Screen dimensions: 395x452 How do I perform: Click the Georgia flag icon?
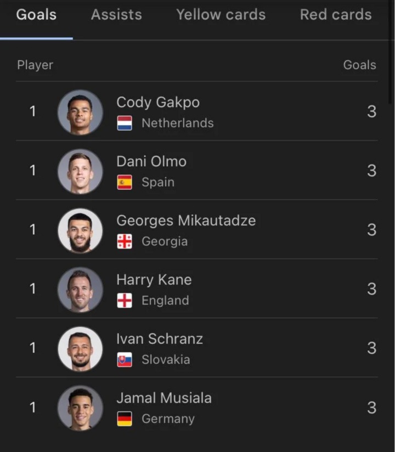coord(125,242)
